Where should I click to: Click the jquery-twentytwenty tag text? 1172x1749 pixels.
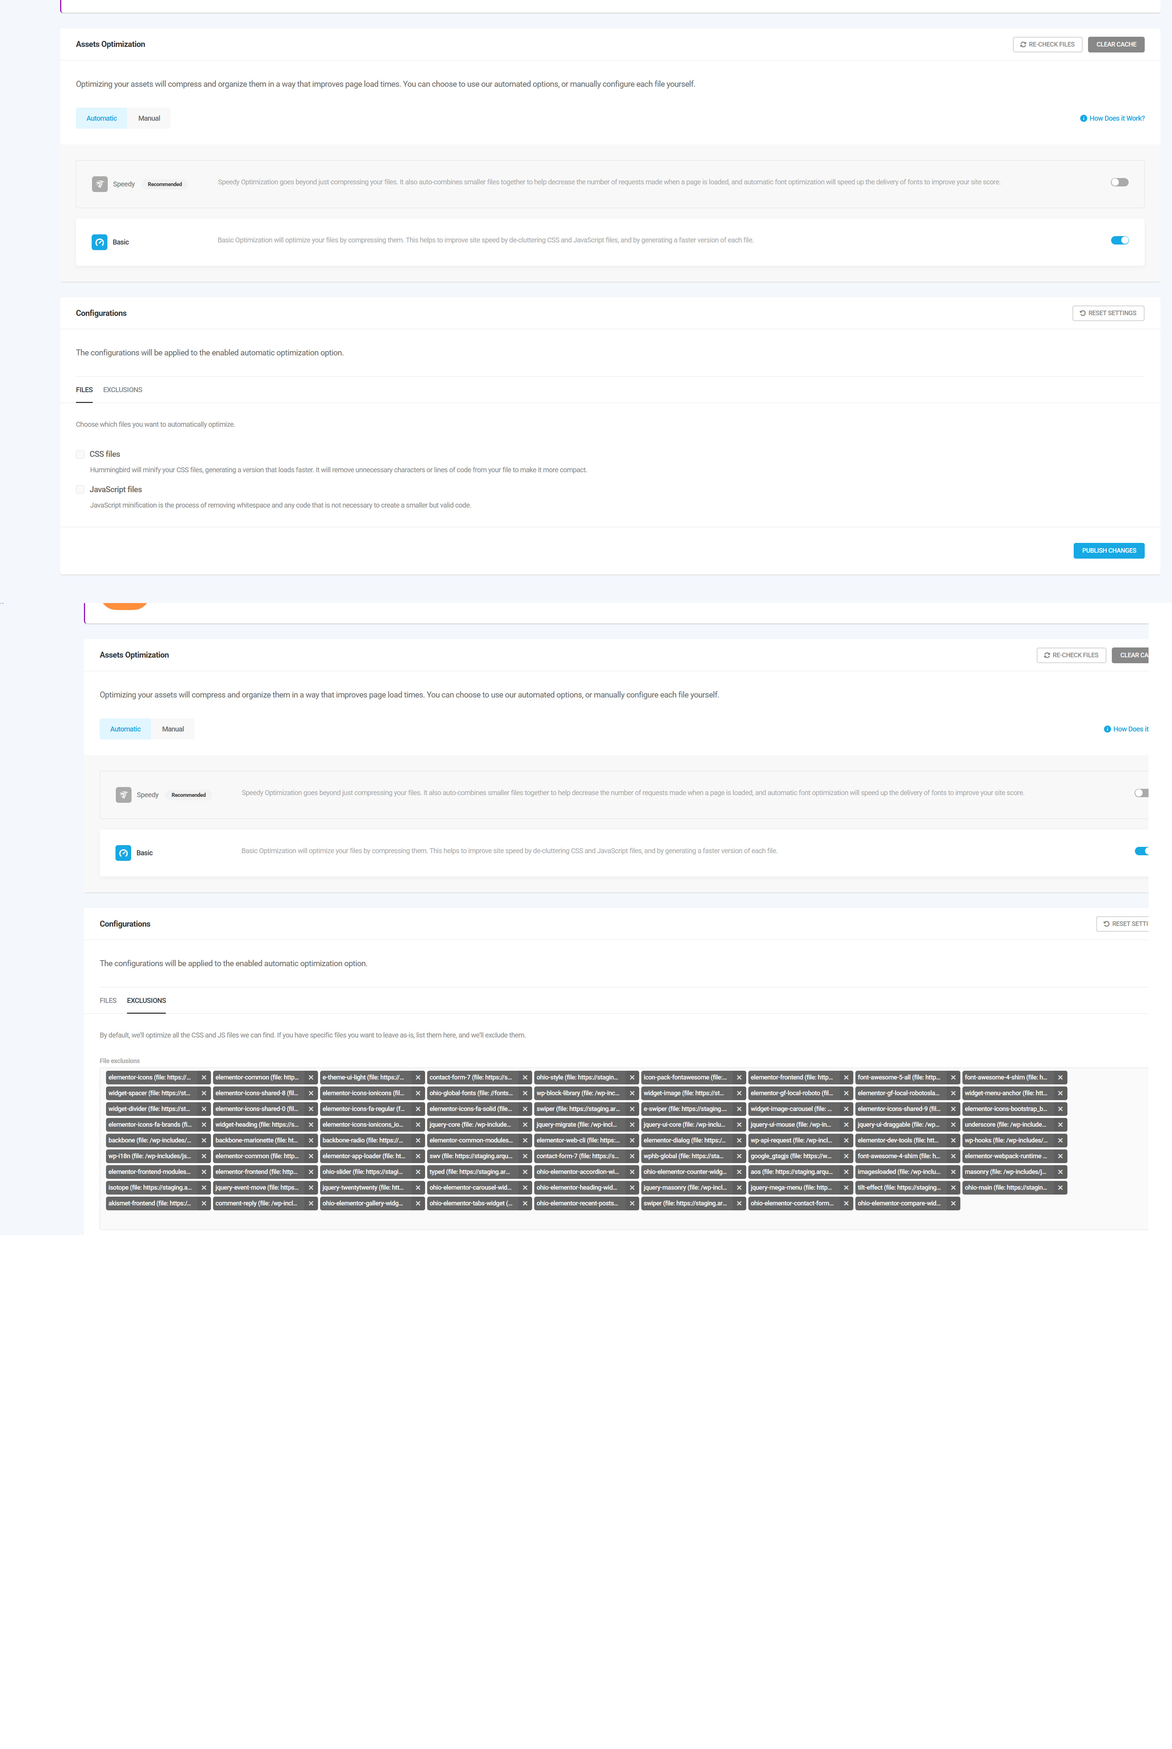tap(362, 1187)
